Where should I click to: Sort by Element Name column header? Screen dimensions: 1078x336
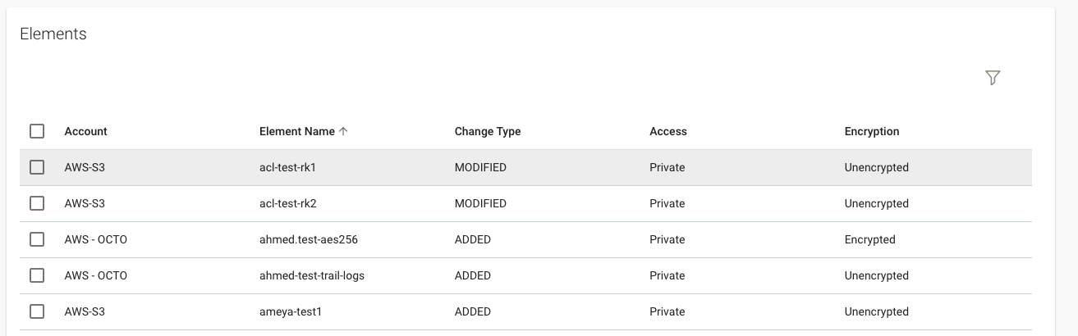[296, 131]
